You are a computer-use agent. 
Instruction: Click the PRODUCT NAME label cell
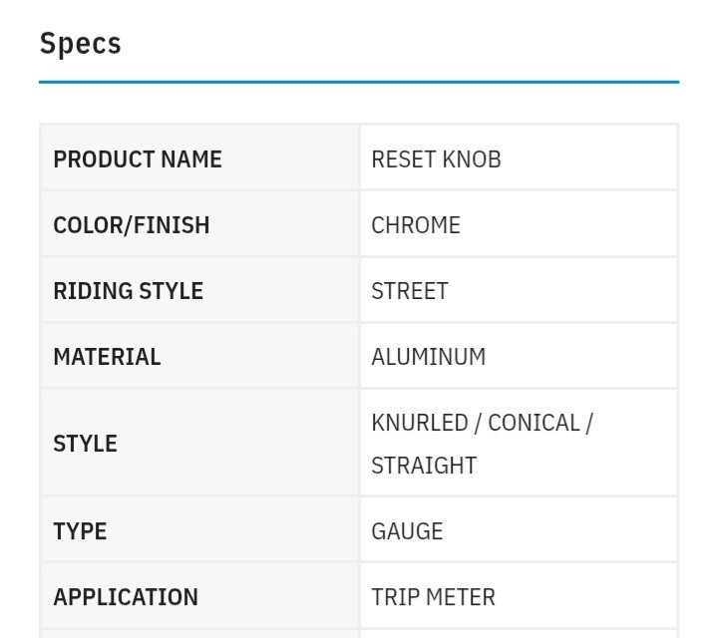point(138,159)
